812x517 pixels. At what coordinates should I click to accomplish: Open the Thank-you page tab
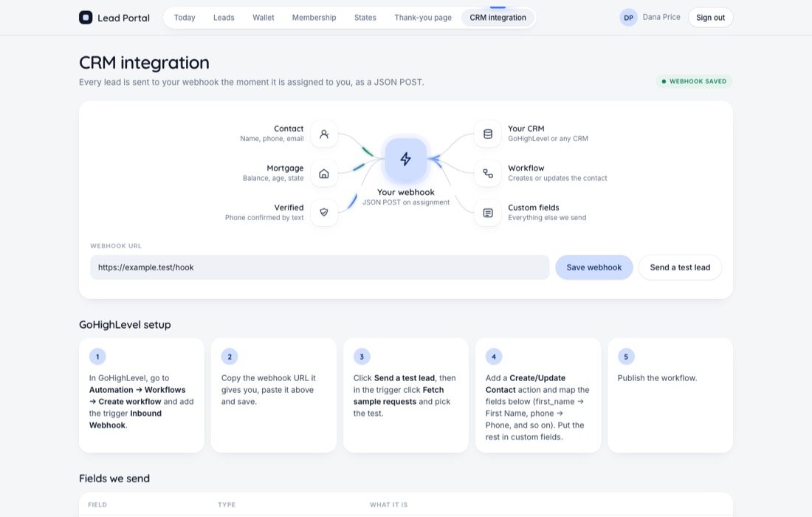(x=423, y=18)
